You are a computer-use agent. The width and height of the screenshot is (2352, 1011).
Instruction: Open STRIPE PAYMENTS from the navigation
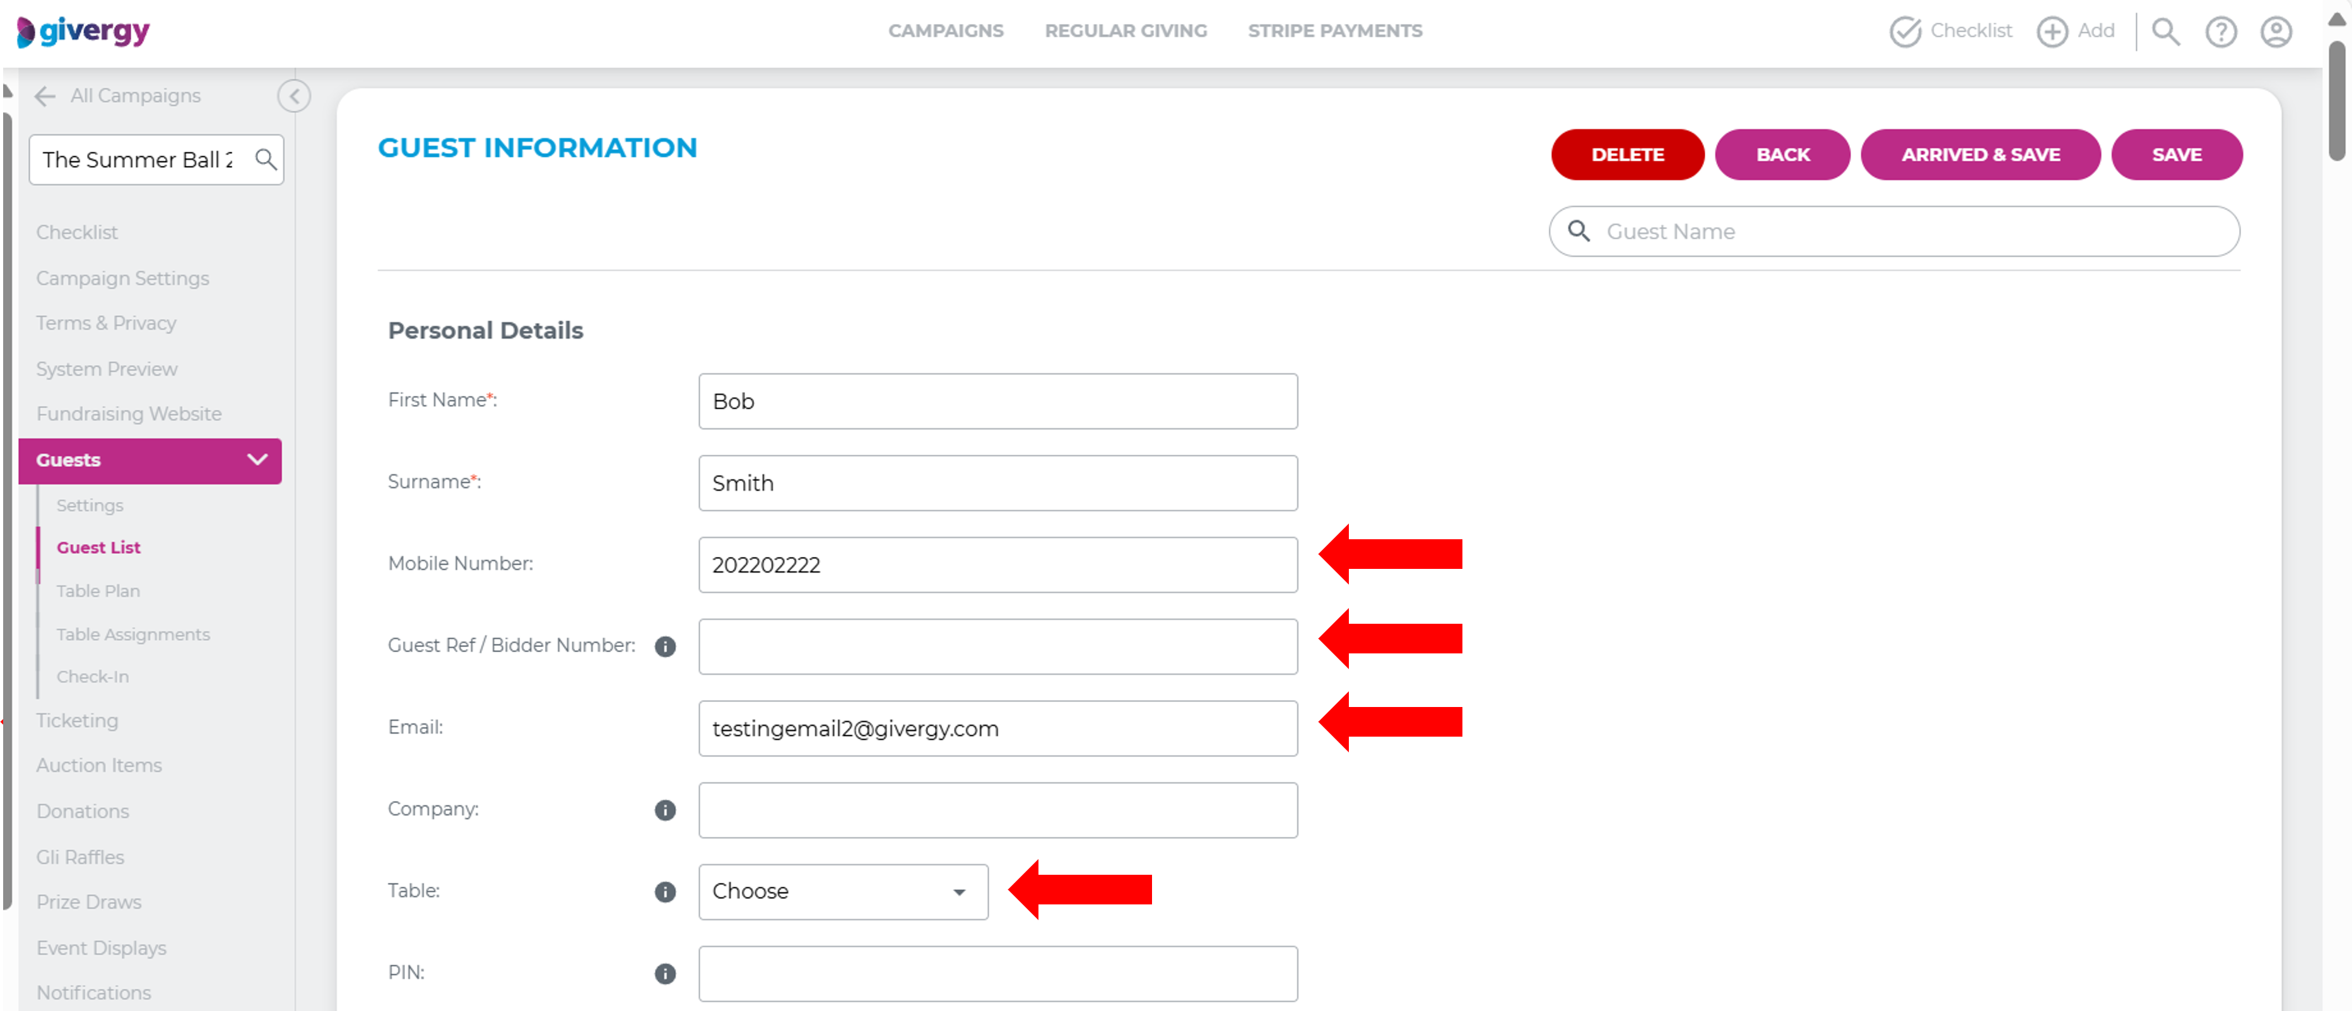pos(1335,30)
